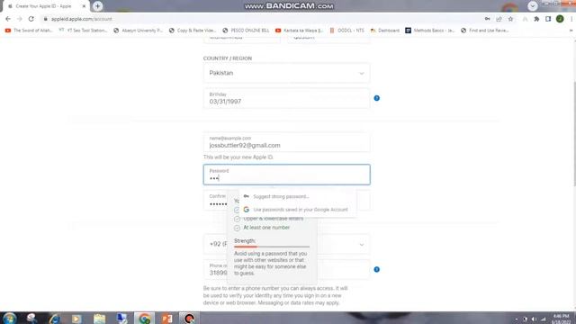
Task: Open the Abasyn University bookmark
Action: 138,31
